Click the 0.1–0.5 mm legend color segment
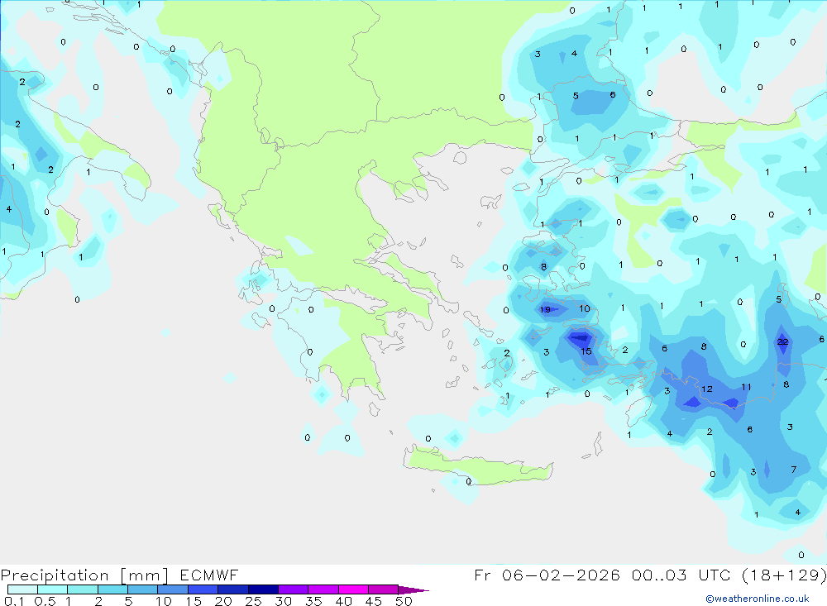827x606 pixels. click(22, 589)
